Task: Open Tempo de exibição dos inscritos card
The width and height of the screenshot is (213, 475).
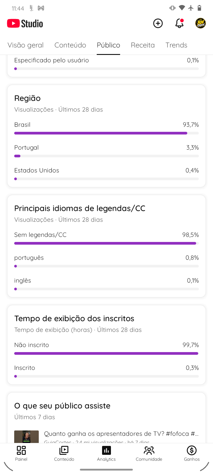Action: (74, 319)
